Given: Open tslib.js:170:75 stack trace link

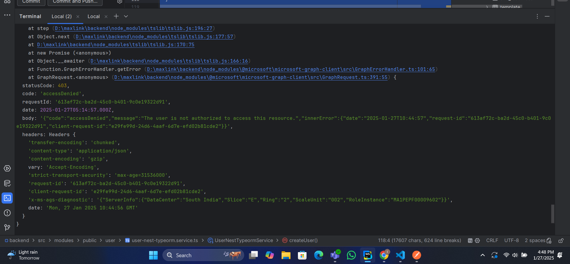Looking at the screenshot, I should pyautogui.click(x=116, y=45).
